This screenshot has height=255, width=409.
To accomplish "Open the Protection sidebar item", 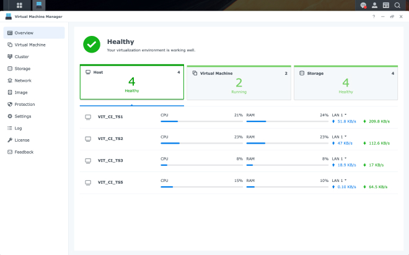I will click(25, 104).
